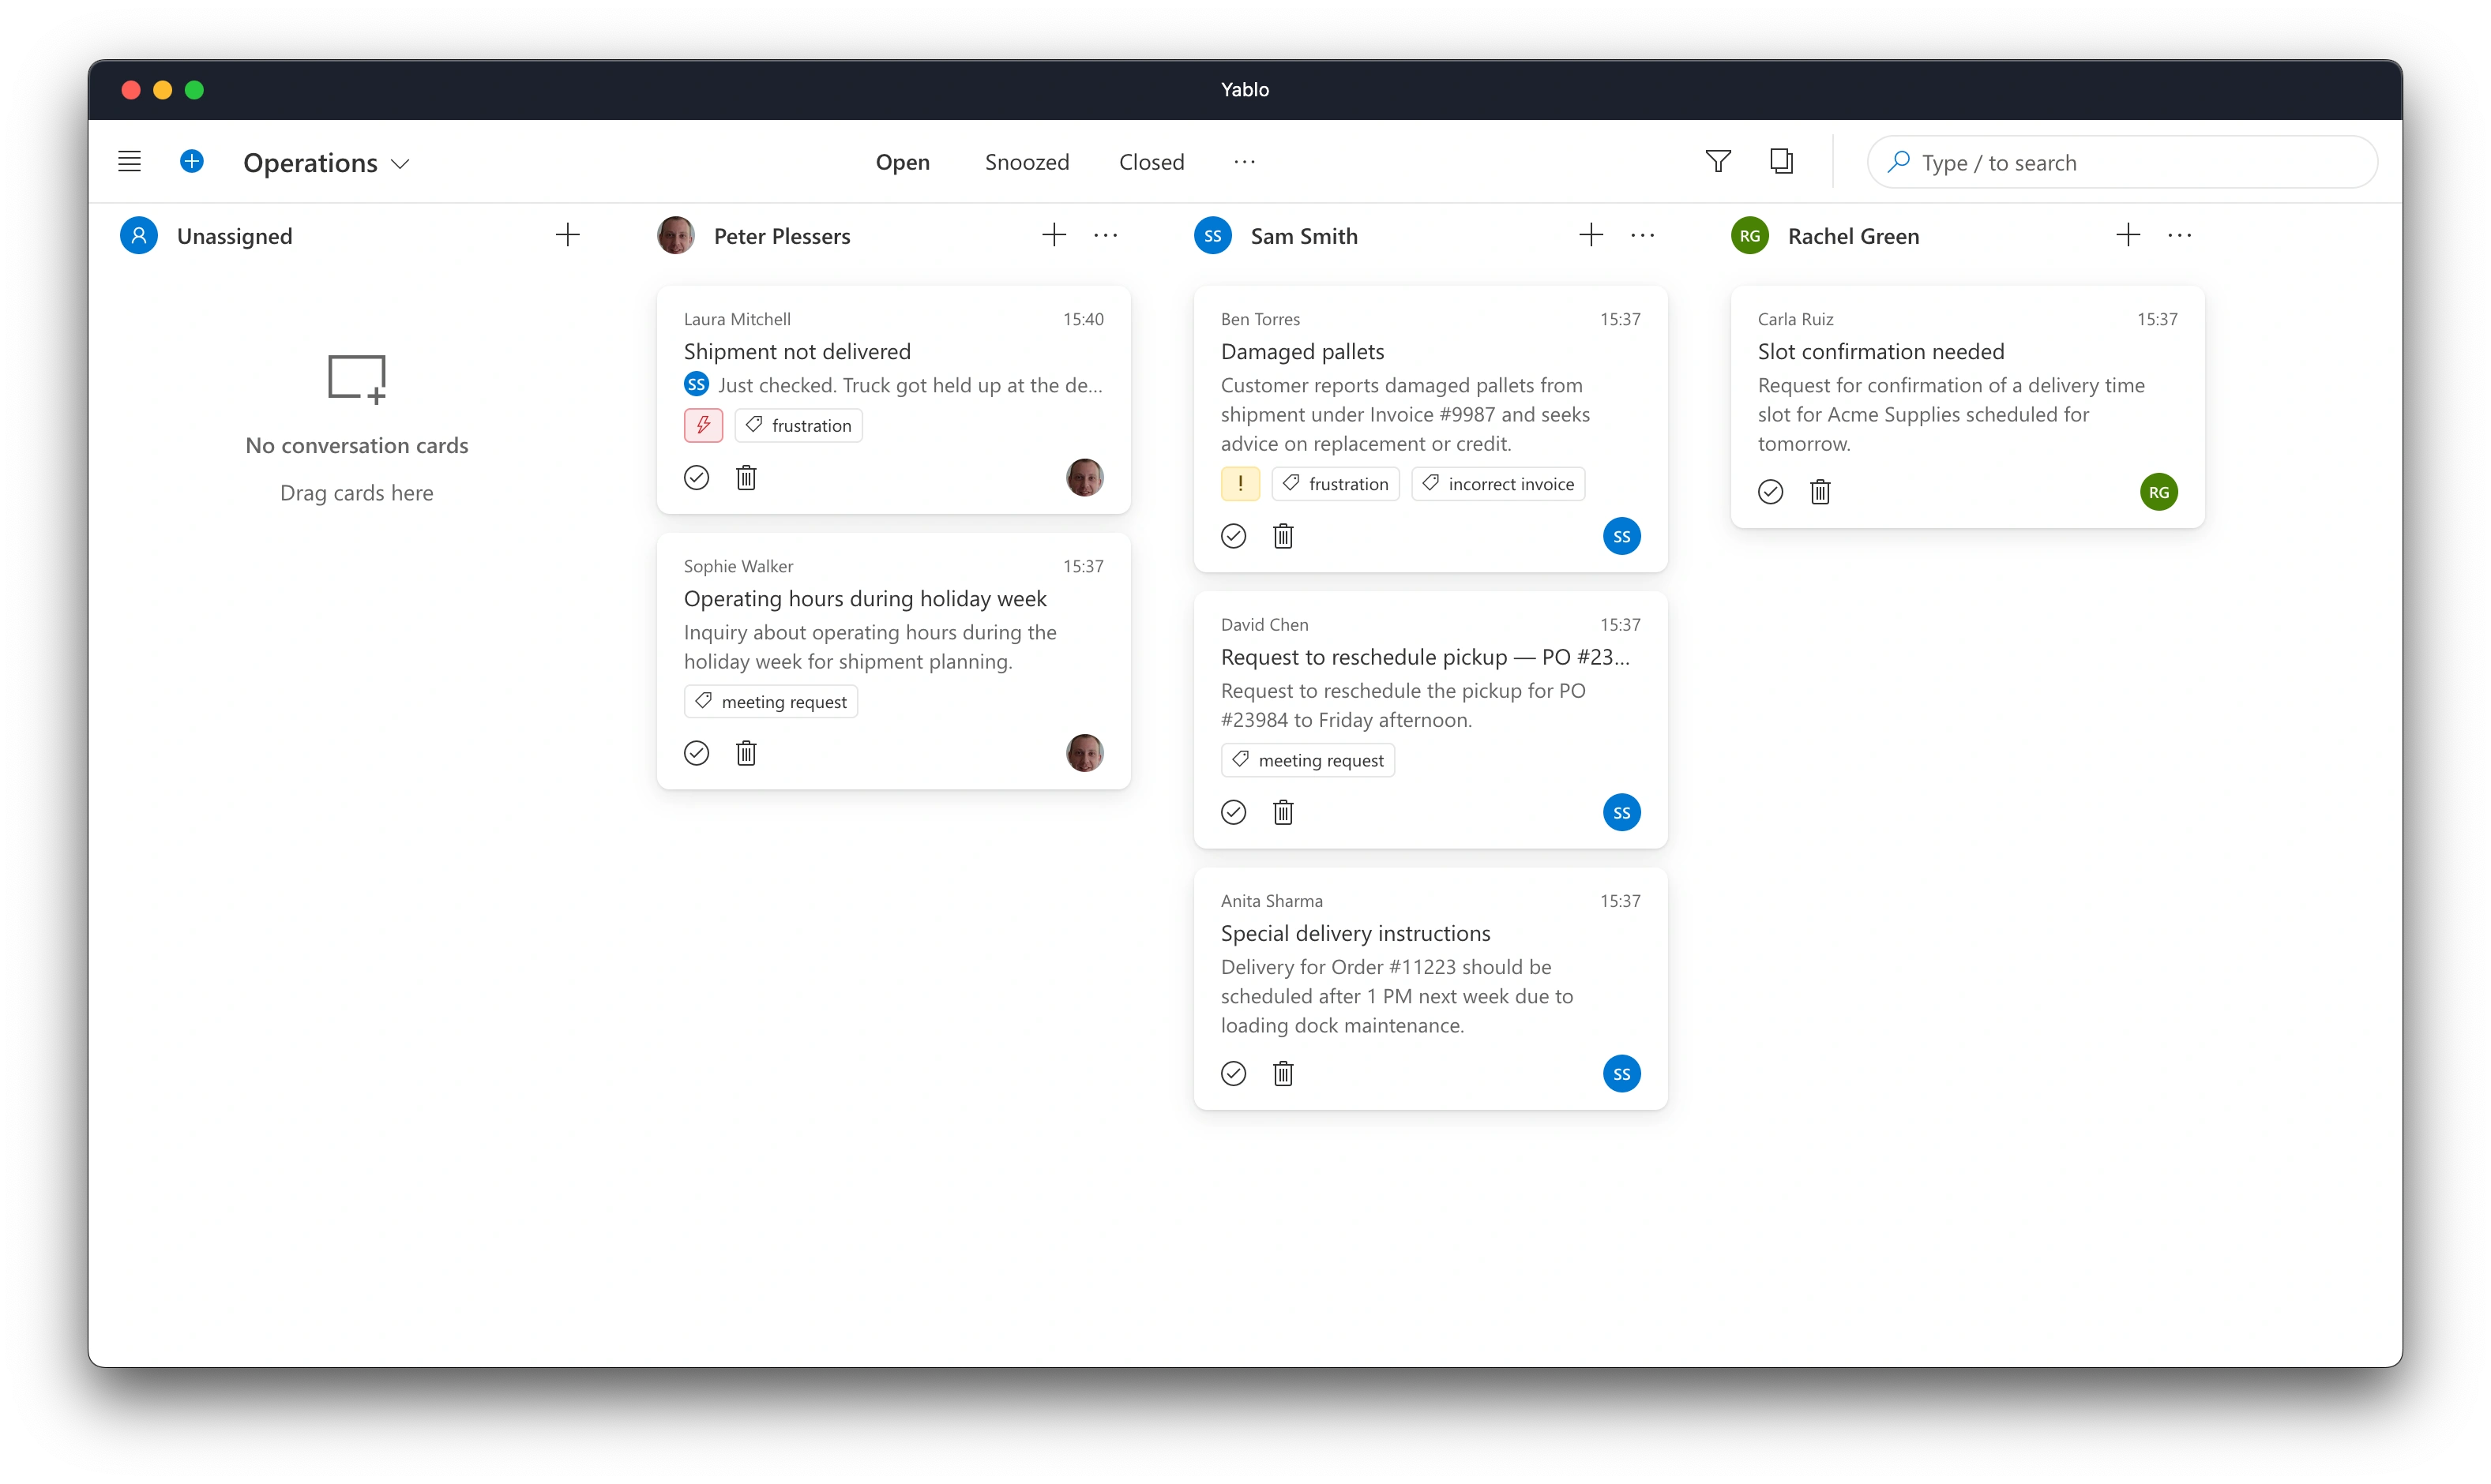The image size is (2491, 1484).
Task: Click the split-view icon beside the filter
Action: coord(1782,161)
